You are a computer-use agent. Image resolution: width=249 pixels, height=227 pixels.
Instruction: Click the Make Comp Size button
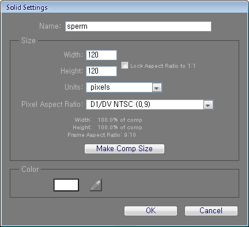124,149
